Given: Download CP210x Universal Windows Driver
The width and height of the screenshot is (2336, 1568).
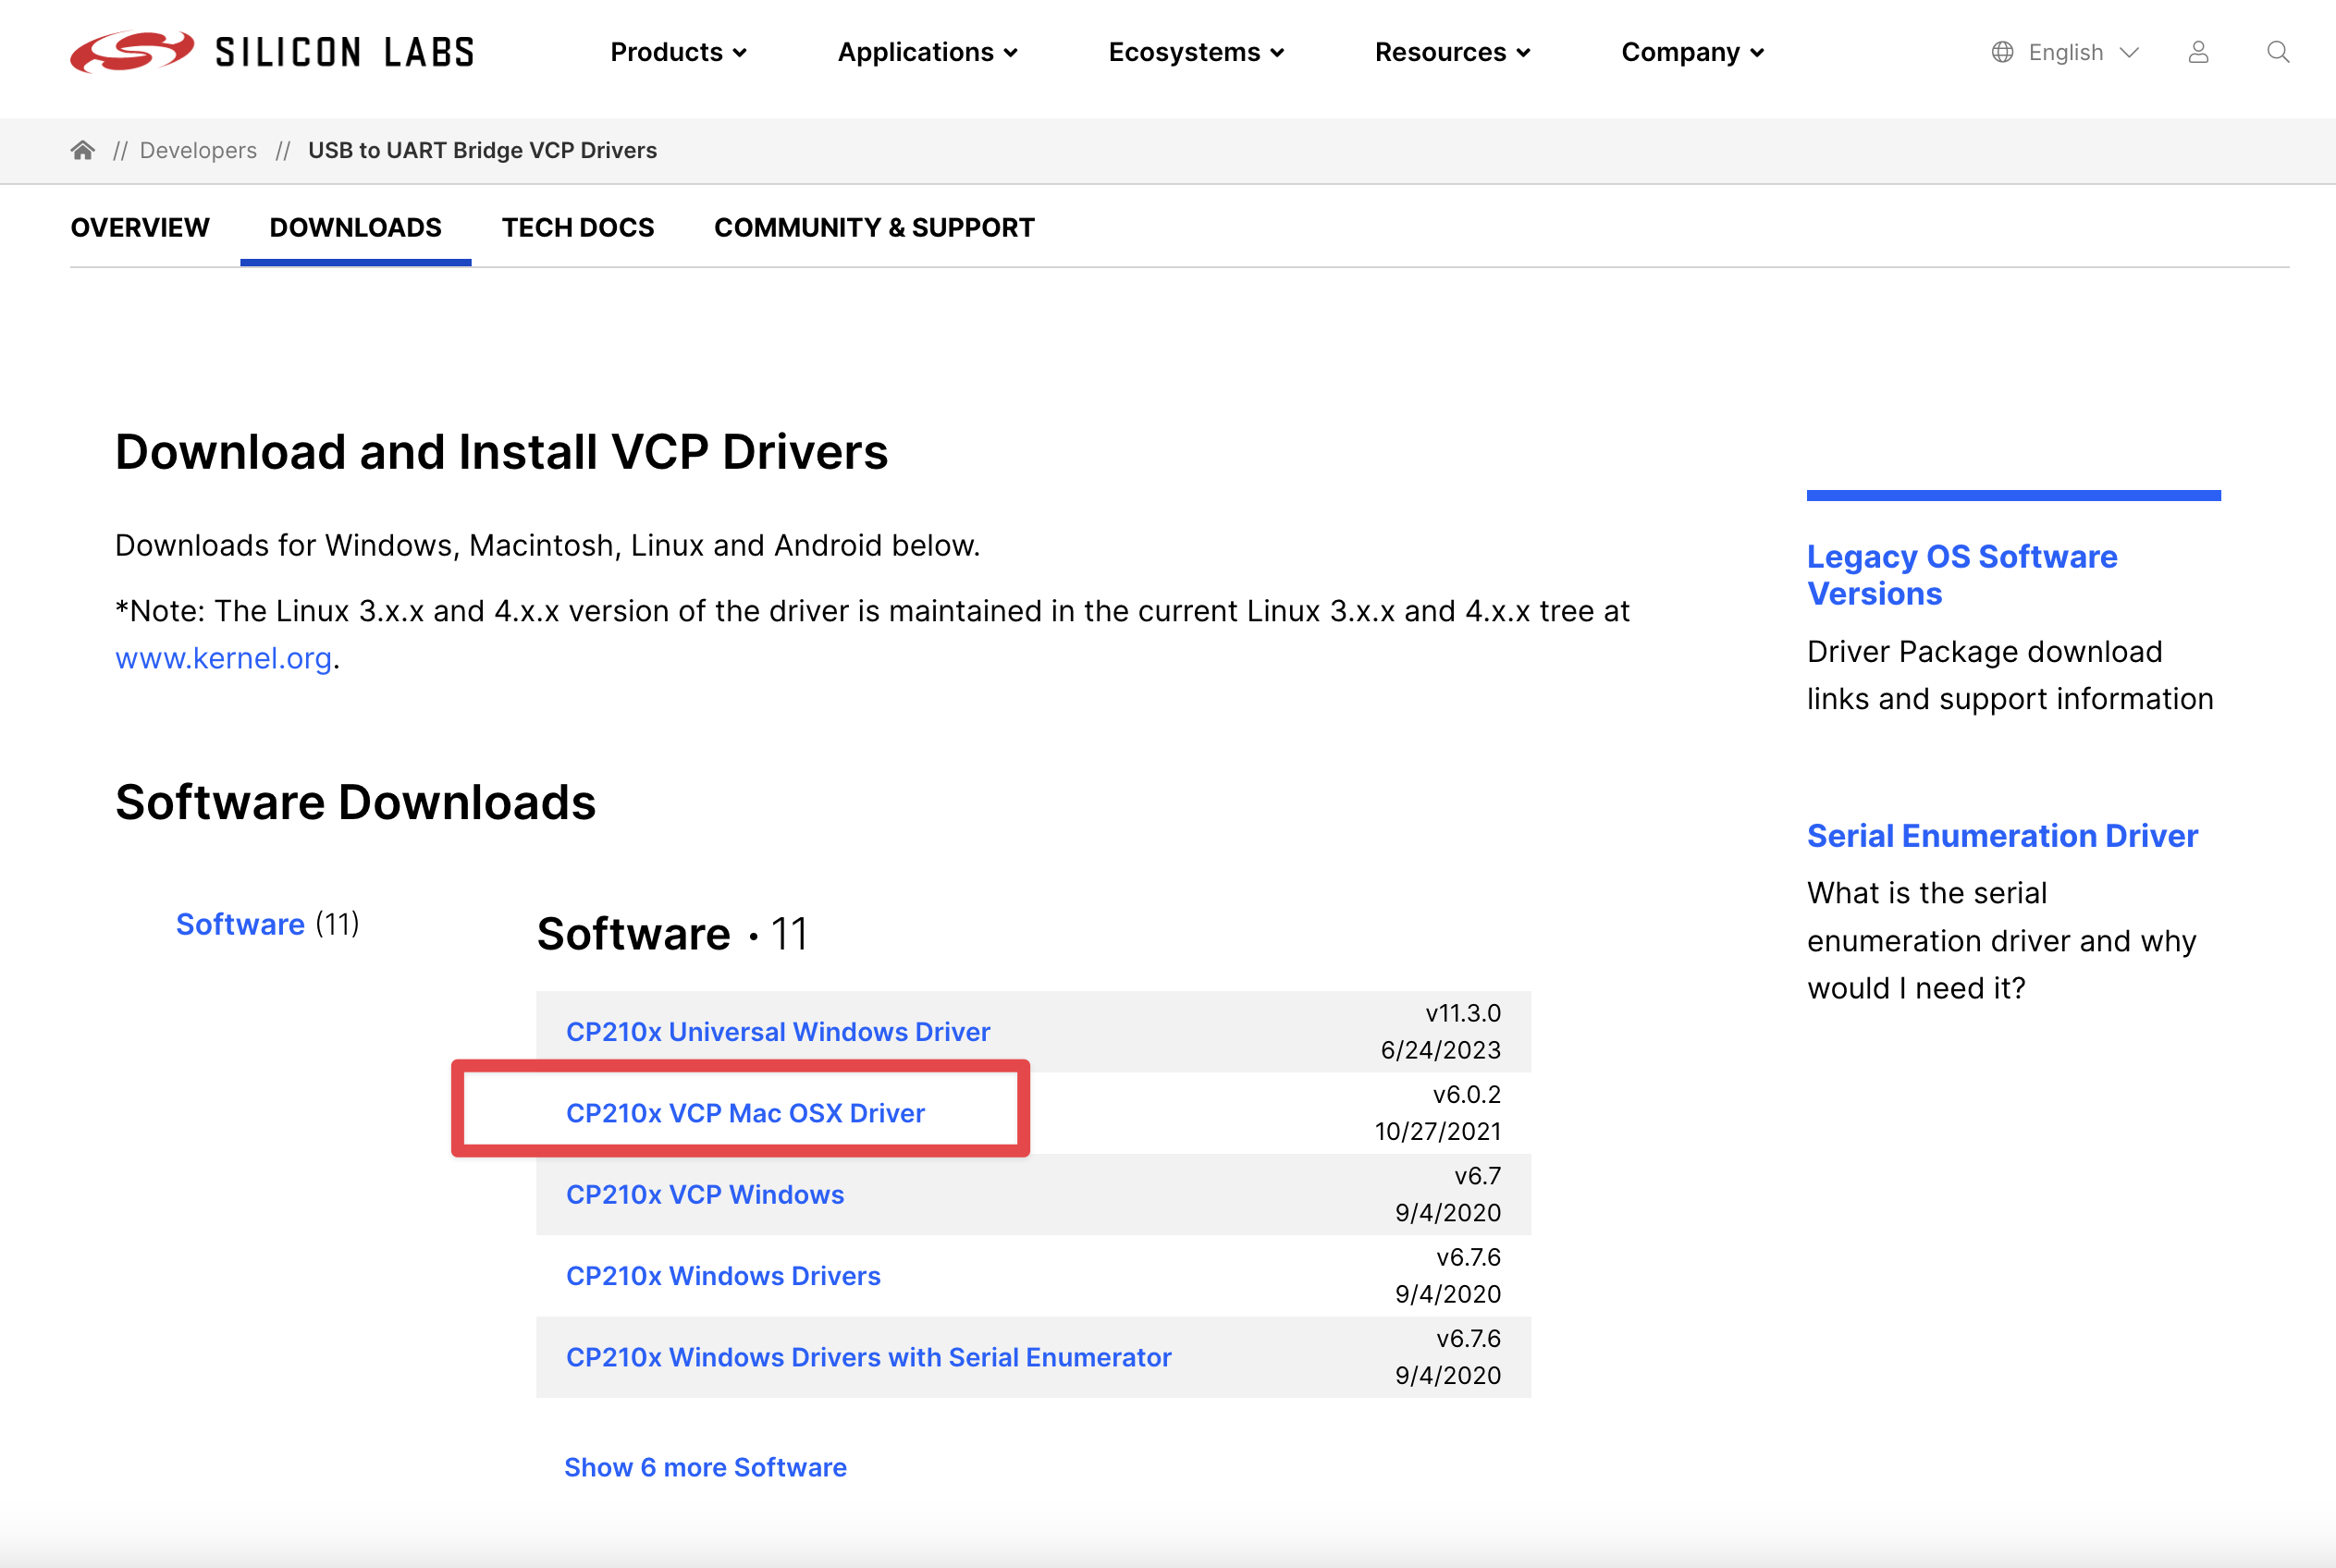Looking at the screenshot, I should (778, 1031).
